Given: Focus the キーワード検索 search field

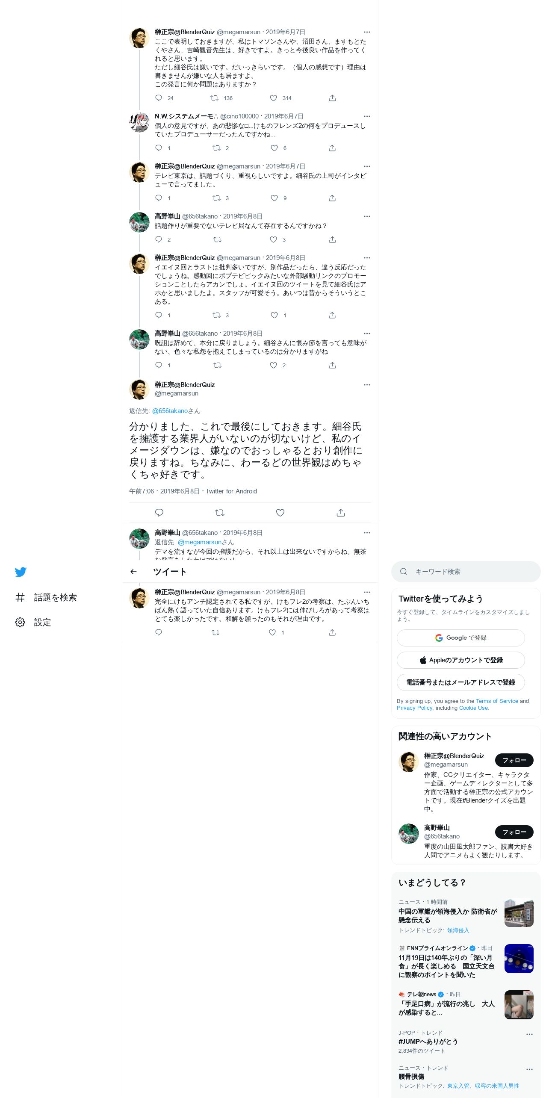Looking at the screenshot, I should click(x=466, y=572).
